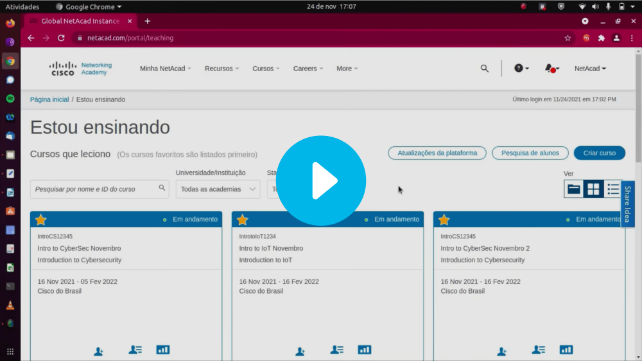
Task: Expand Minha NetAcad menu
Action: pos(166,68)
